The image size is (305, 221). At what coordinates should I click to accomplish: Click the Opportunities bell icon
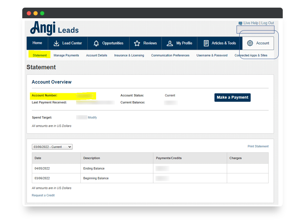[96, 43]
